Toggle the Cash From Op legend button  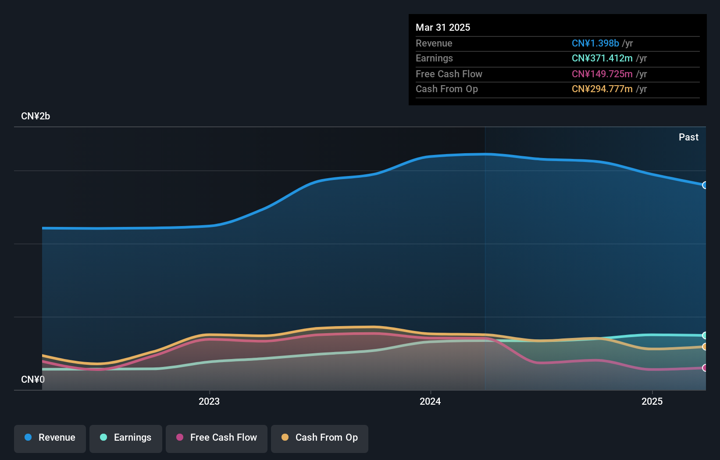point(320,438)
